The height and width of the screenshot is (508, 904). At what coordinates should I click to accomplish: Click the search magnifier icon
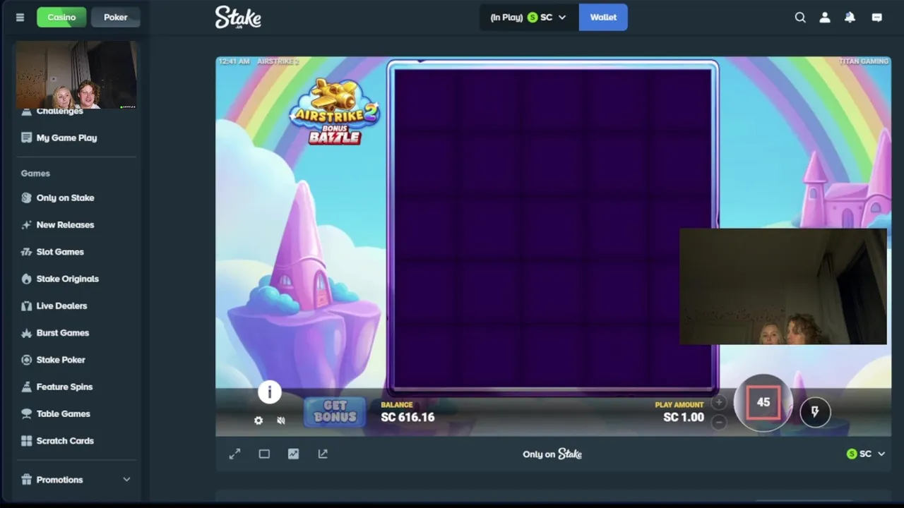800,18
